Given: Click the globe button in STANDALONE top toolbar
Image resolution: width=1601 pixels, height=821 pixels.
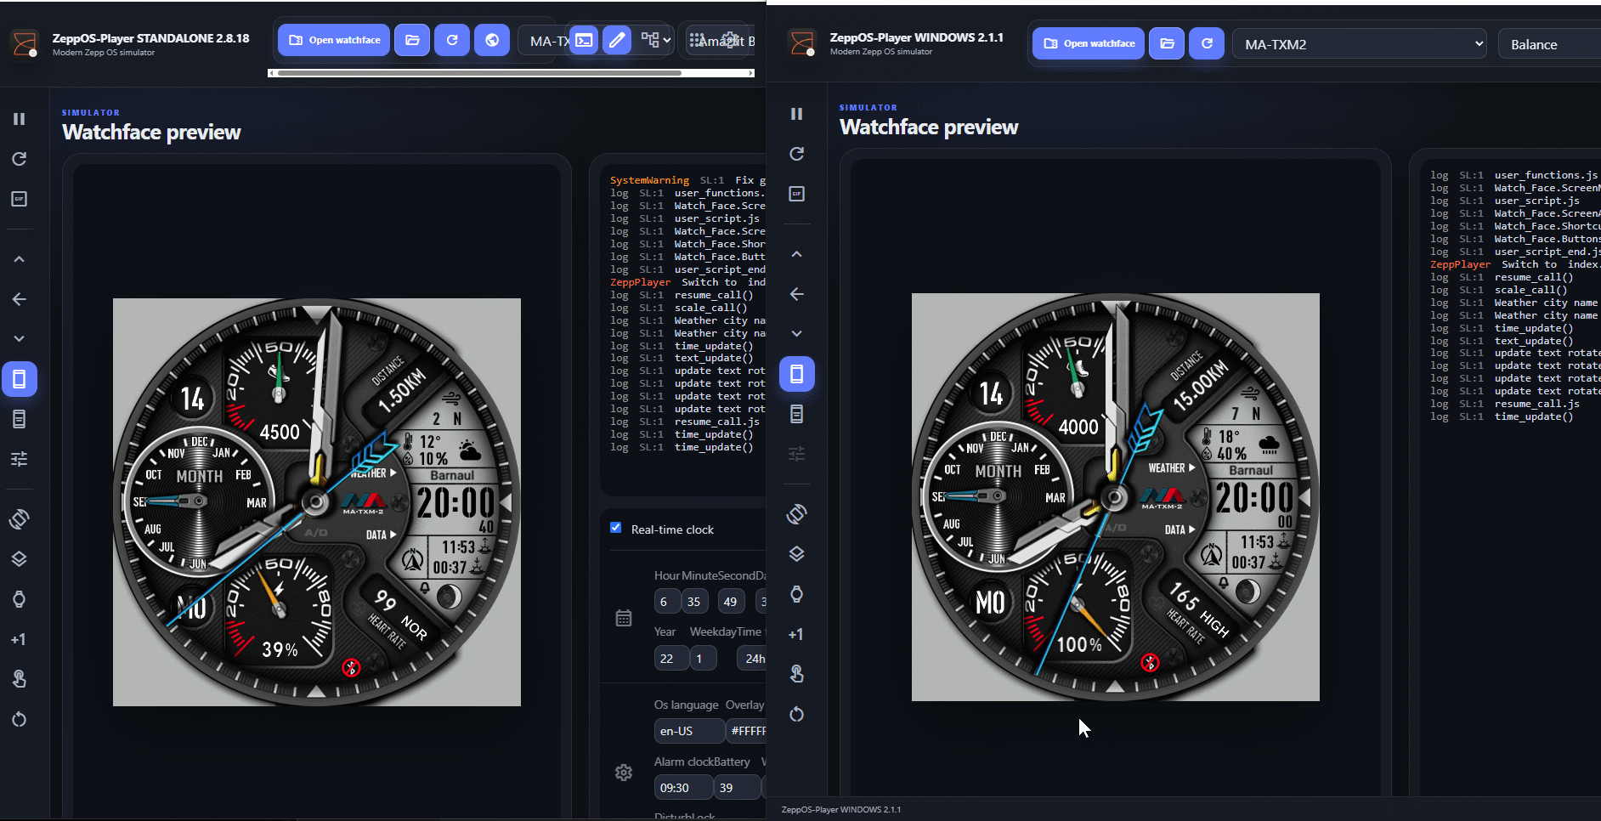Looking at the screenshot, I should [492, 40].
